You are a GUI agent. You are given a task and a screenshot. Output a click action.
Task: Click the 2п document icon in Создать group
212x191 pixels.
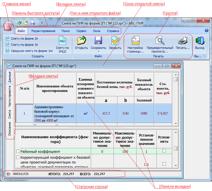tap(8, 38)
